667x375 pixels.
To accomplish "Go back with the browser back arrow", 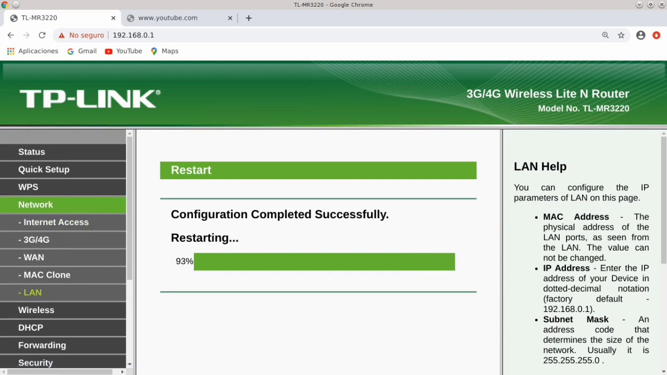I will coord(11,35).
